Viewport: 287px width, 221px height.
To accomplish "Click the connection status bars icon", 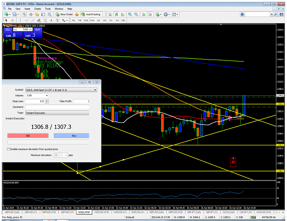I will tap(253, 217).
